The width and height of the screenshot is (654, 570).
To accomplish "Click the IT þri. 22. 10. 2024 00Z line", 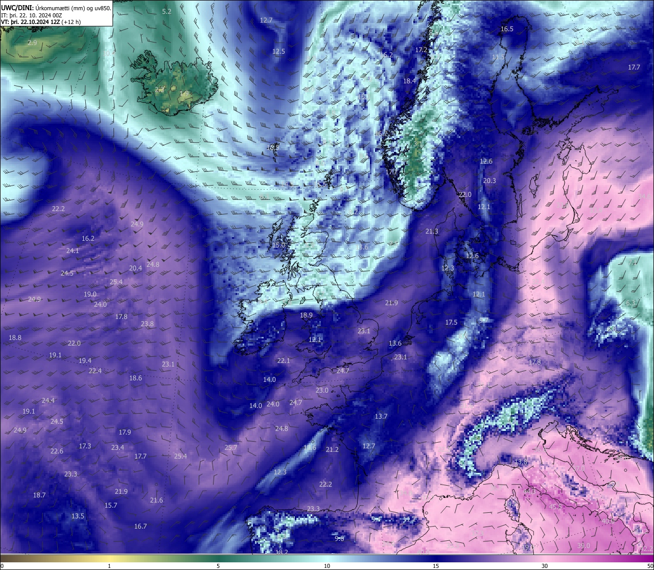I will 32,15.
